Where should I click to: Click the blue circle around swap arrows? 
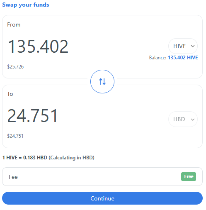click(102, 81)
